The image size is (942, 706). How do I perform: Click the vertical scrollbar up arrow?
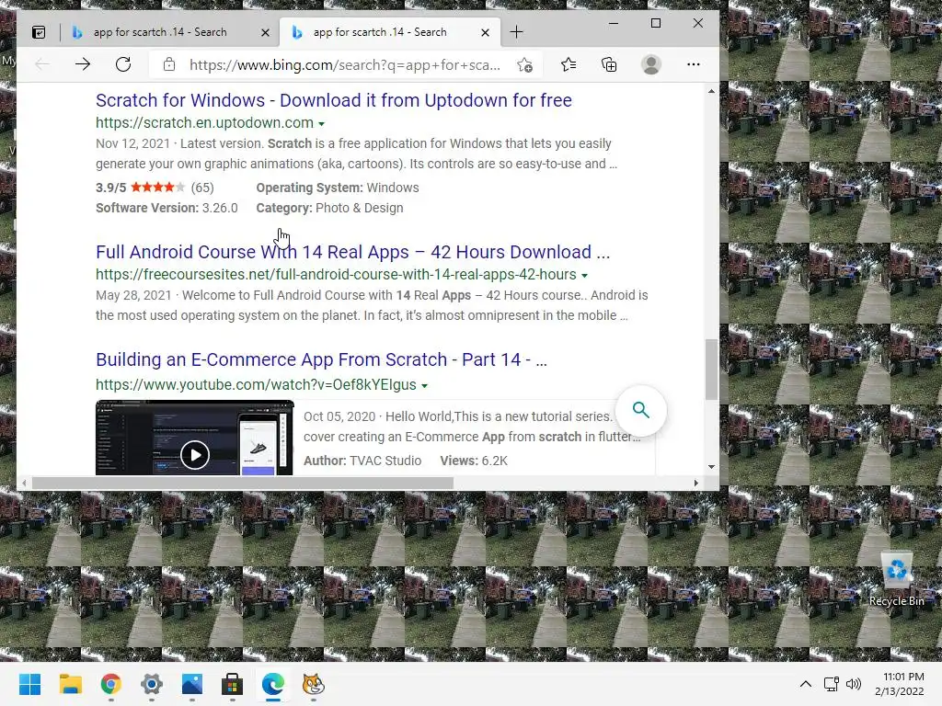pos(711,91)
